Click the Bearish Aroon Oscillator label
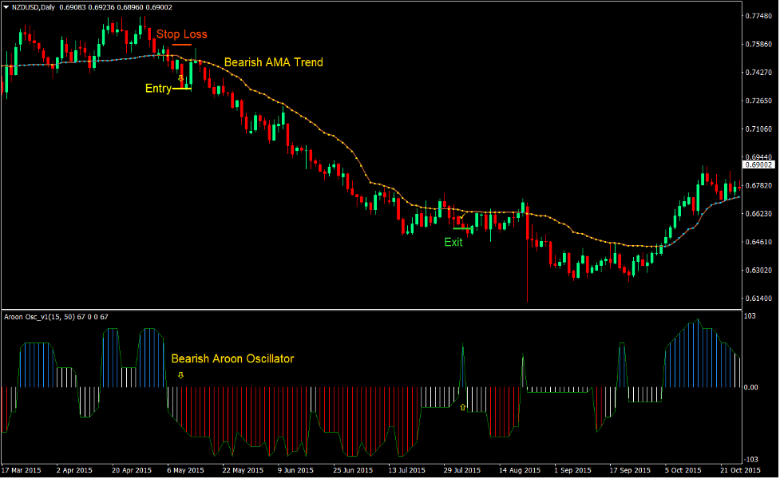This screenshot has height=479, width=780. (x=233, y=359)
